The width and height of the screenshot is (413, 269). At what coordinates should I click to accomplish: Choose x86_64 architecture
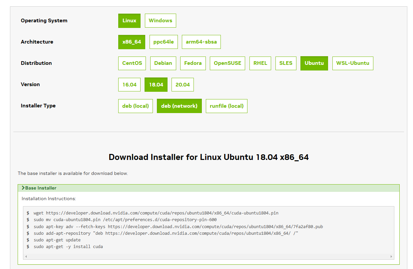coord(132,42)
